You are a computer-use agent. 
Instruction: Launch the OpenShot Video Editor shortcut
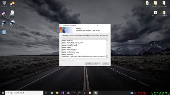(x=12, y=24)
